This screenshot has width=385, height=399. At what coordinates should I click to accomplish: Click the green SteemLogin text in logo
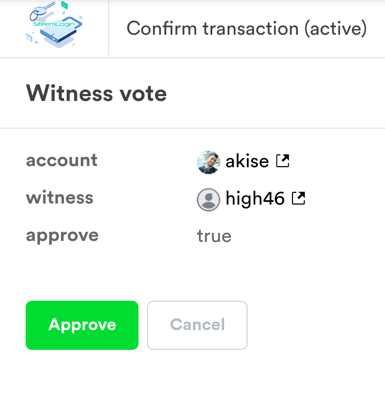(x=52, y=25)
